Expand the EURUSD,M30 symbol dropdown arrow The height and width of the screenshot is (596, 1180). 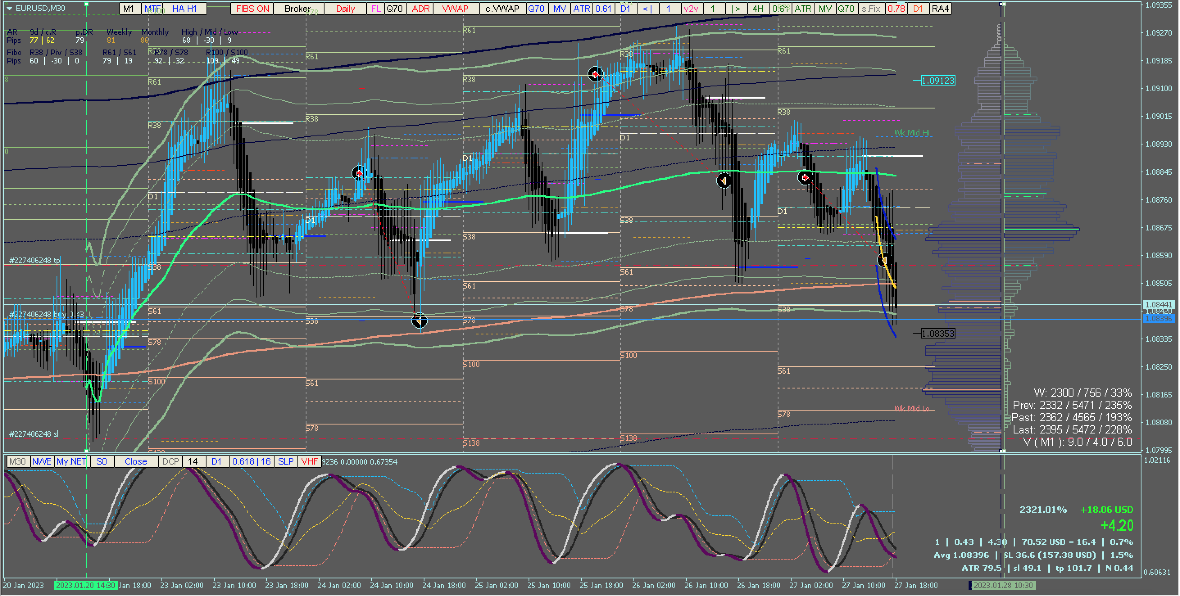point(9,8)
